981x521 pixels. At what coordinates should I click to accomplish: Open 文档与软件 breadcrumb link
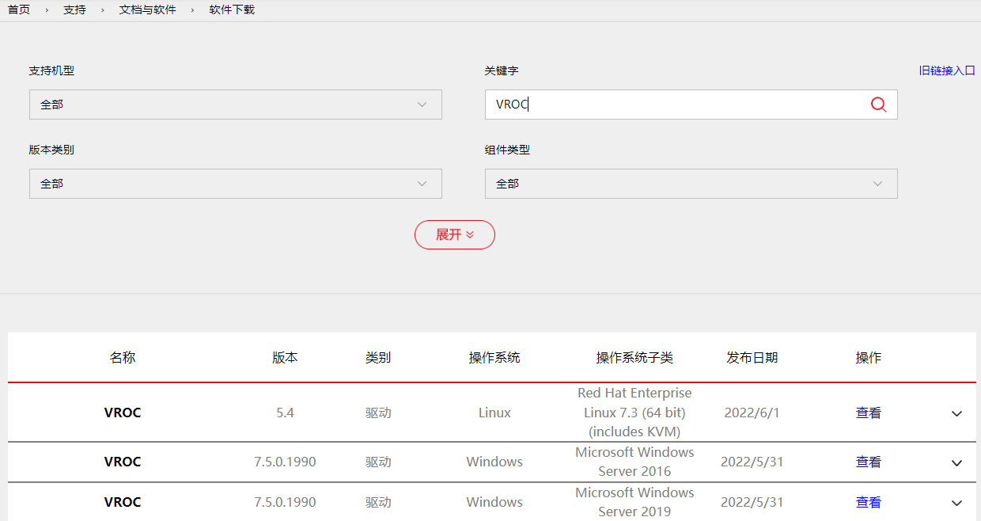(148, 10)
